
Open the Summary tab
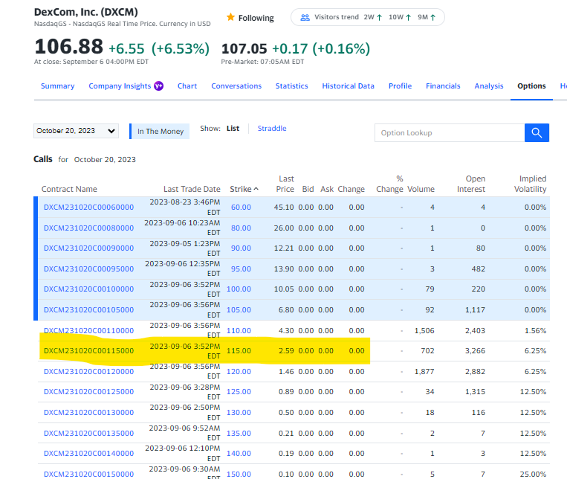(57, 86)
